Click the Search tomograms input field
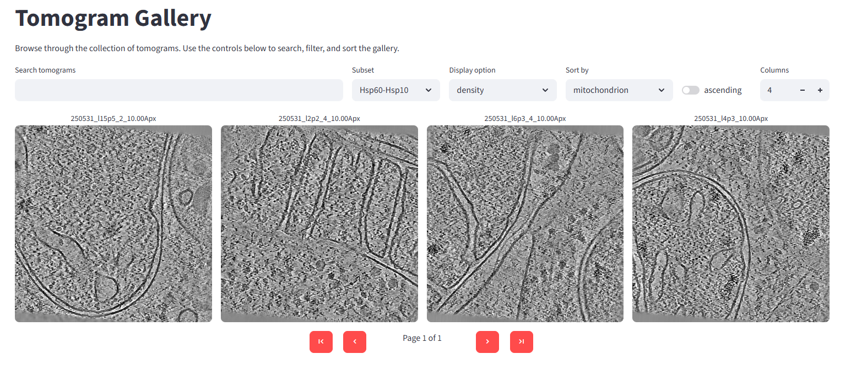The image size is (851, 370). pos(179,90)
